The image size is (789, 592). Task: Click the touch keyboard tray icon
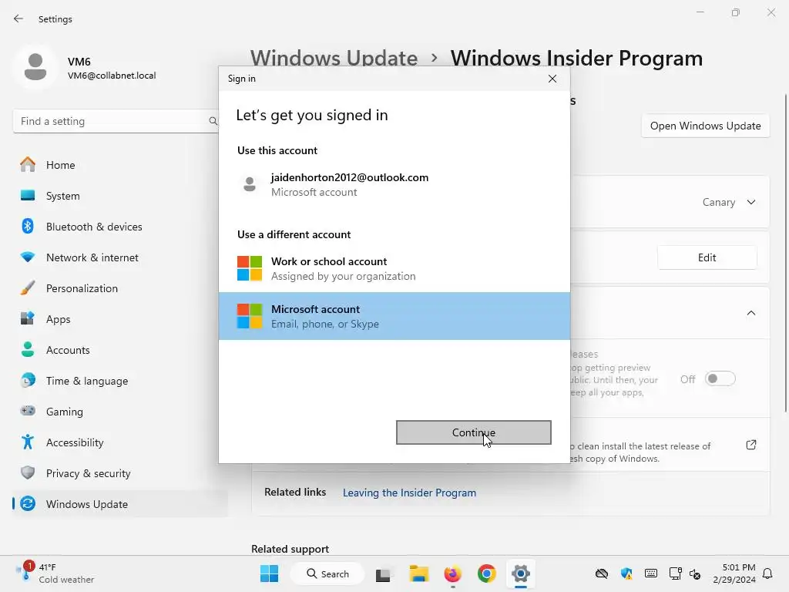[650, 573]
